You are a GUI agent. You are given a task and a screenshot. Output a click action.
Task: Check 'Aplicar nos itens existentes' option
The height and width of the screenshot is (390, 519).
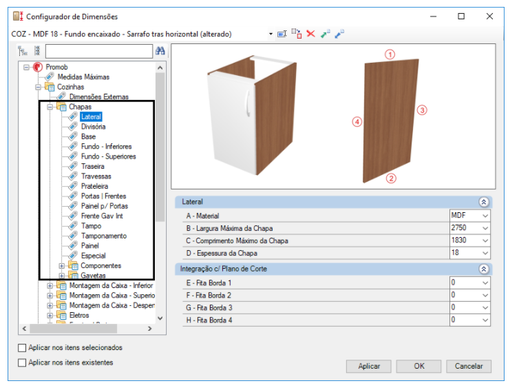(x=22, y=362)
